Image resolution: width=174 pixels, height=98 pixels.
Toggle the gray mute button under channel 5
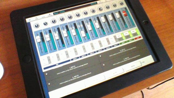click(x=84, y=49)
